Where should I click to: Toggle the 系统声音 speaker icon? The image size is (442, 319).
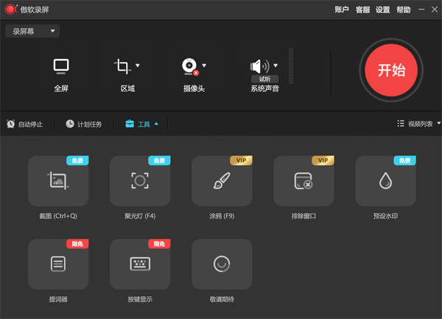[260, 66]
